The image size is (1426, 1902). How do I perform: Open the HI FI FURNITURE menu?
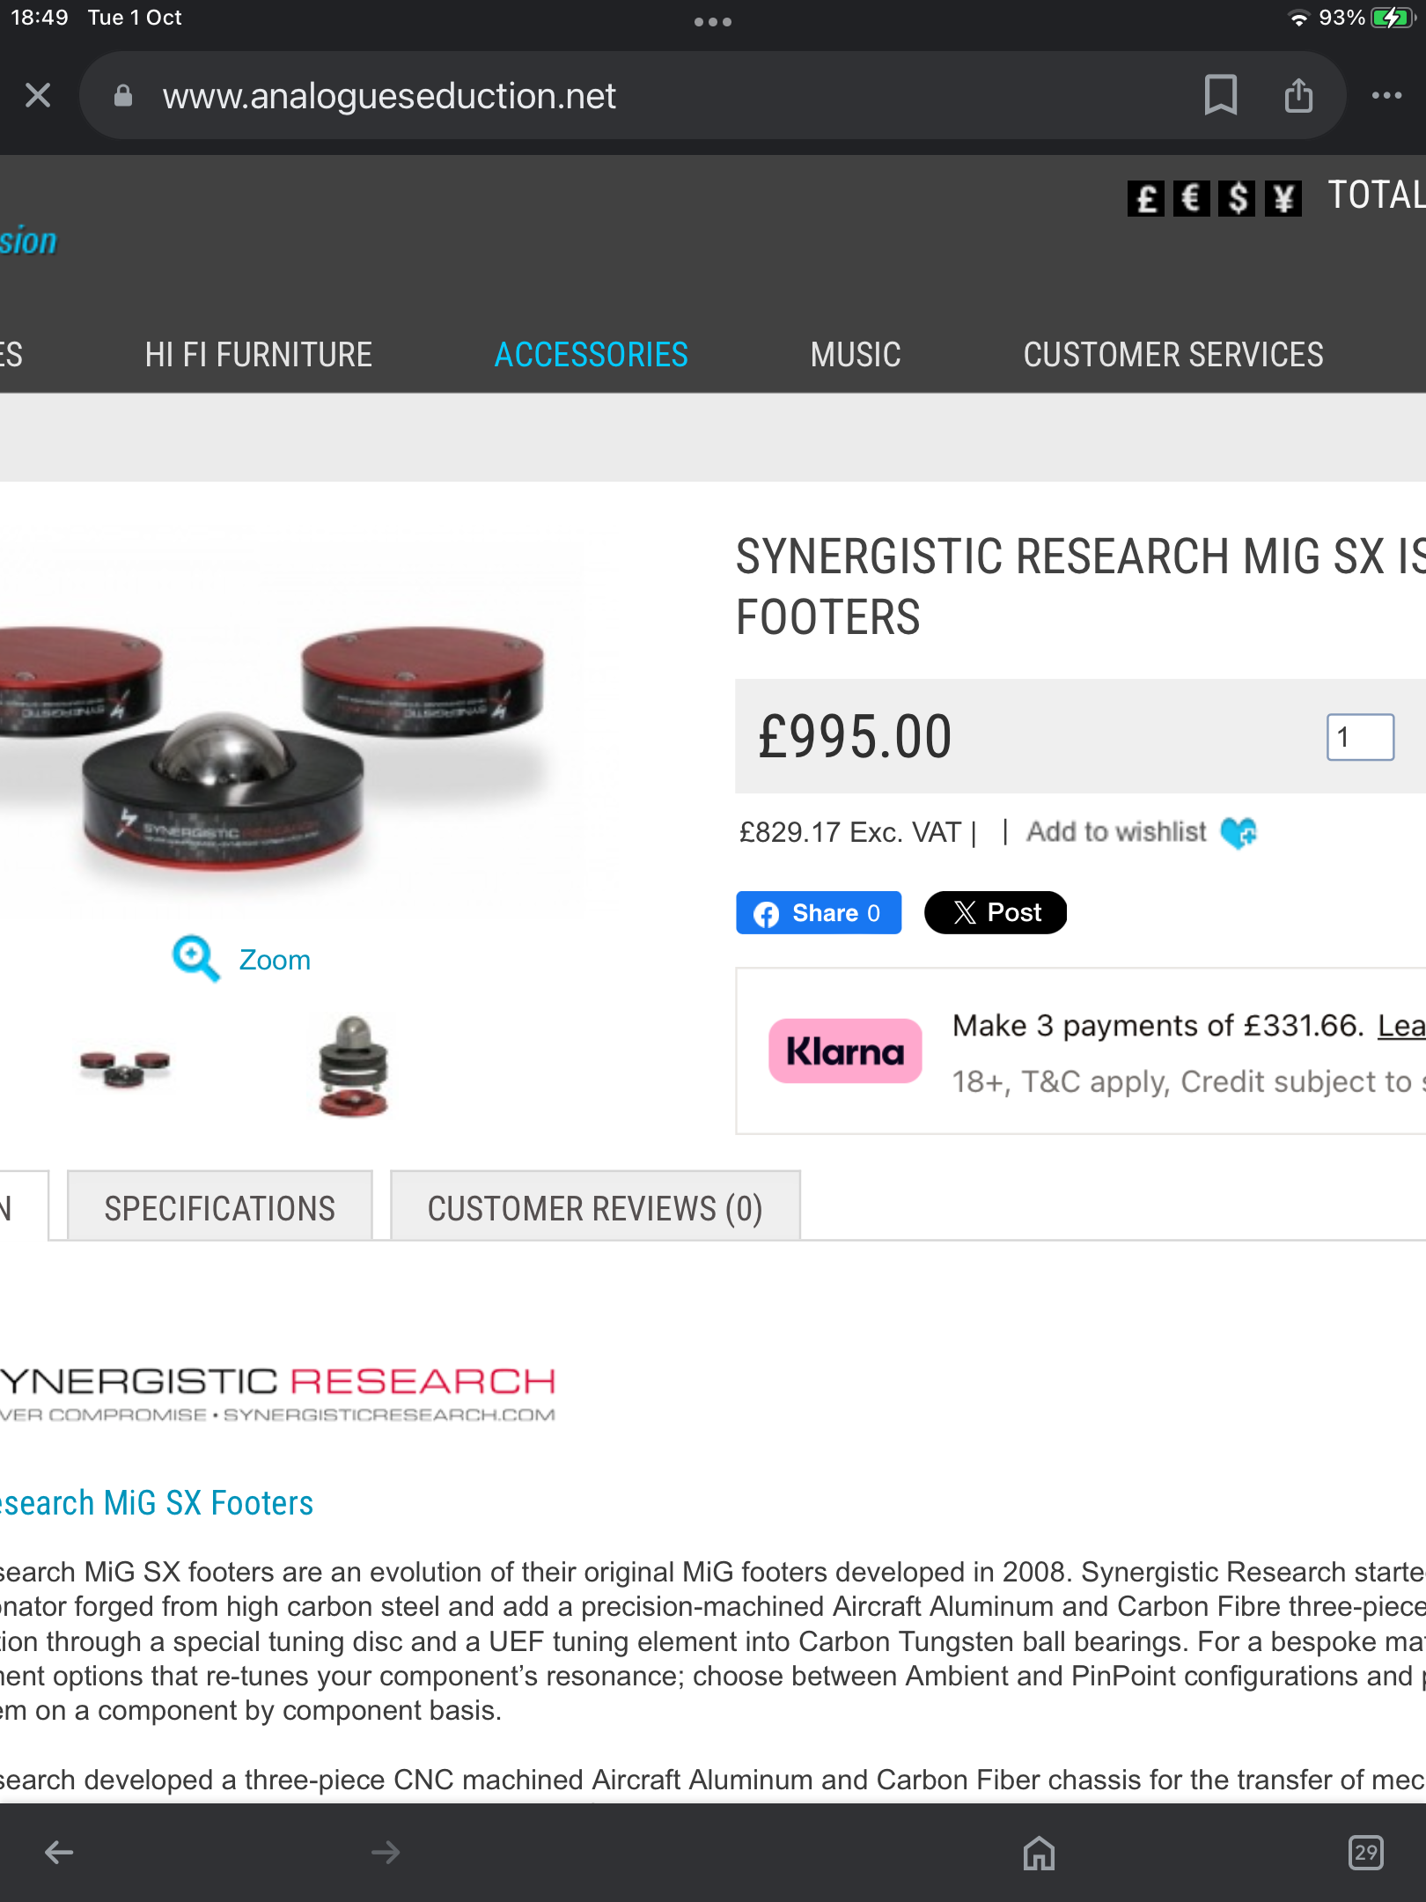(258, 355)
